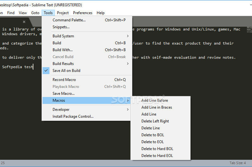Viewport: 252px width, 167px height.
Task: Open the Find menu
Action: pyautogui.click(x=11, y=13)
